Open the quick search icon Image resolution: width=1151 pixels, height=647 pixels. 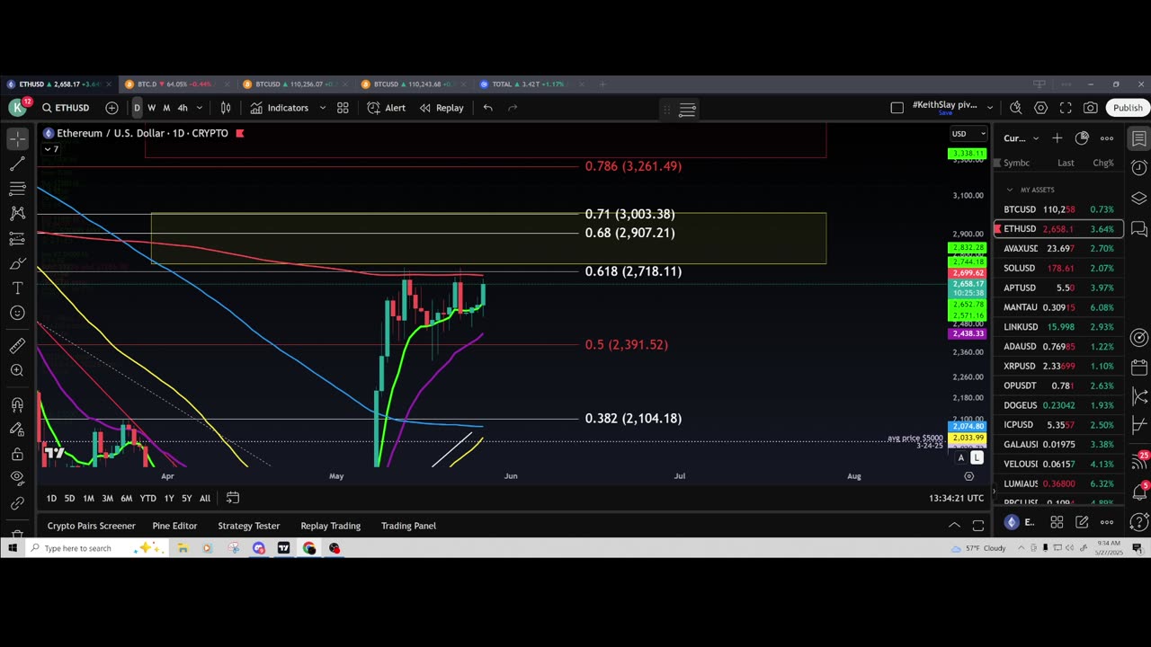pyautogui.click(x=1016, y=108)
